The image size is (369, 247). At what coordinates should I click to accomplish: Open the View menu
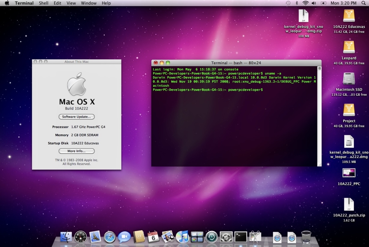point(71,3)
